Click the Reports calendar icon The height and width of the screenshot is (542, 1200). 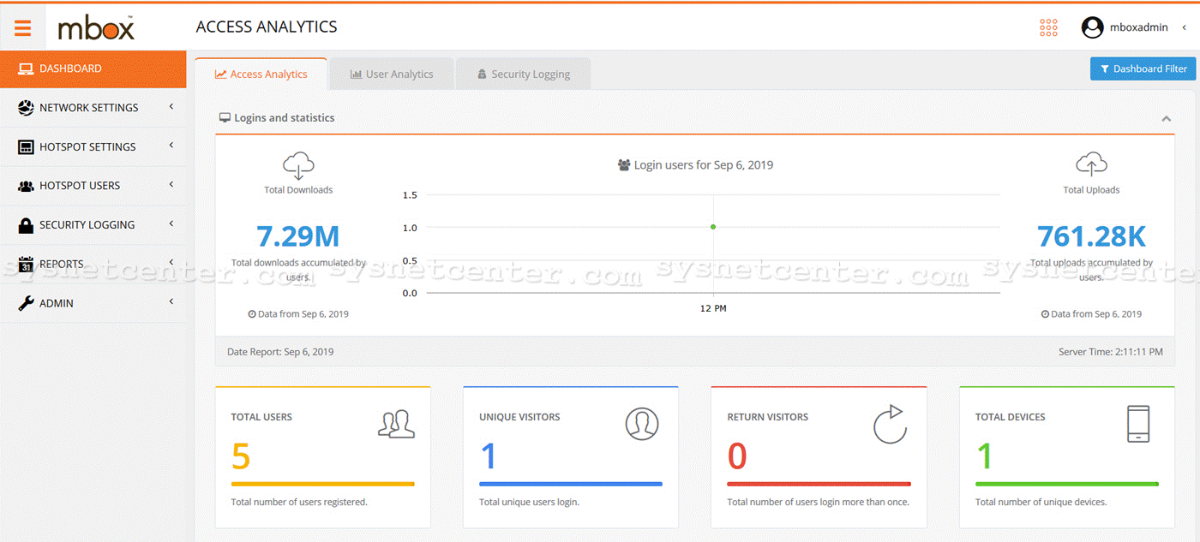click(26, 264)
